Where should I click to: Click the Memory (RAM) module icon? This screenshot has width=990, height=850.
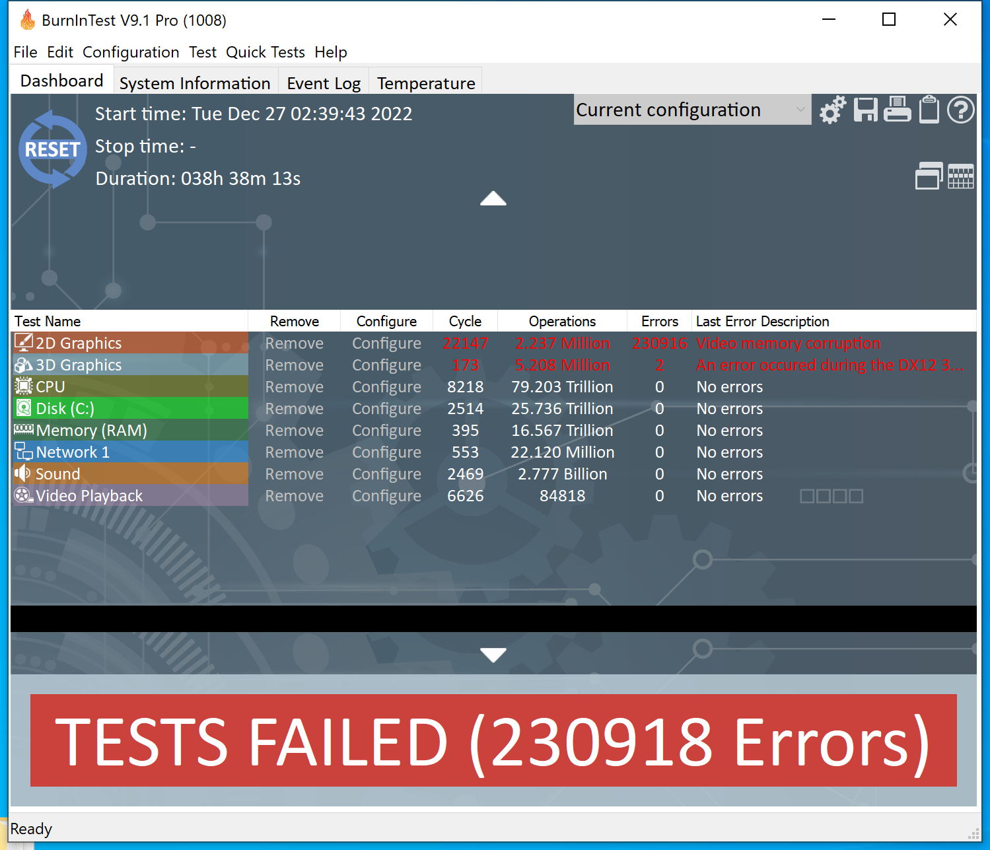click(x=24, y=429)
